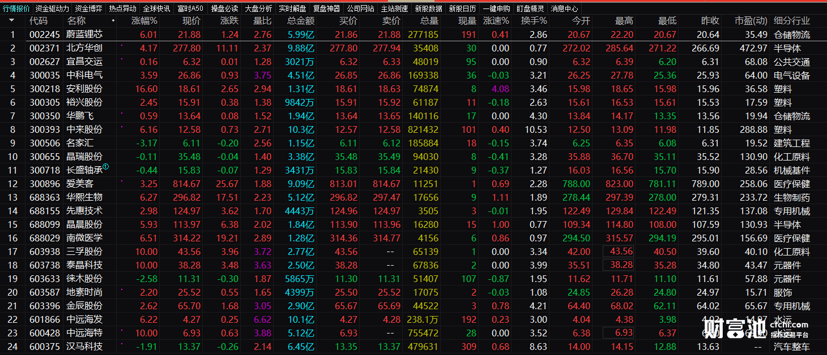Go to the 全球快讯 tab
The height and width of the screenshot is (355, 827).
[157, 8]
